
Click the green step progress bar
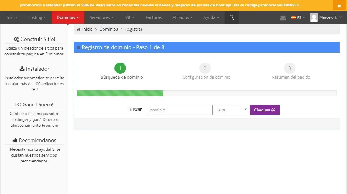coord(120,93)
